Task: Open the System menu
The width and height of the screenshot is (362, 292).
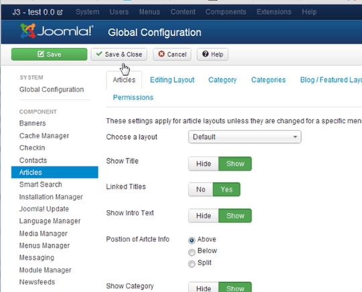Action: point(88,12)
